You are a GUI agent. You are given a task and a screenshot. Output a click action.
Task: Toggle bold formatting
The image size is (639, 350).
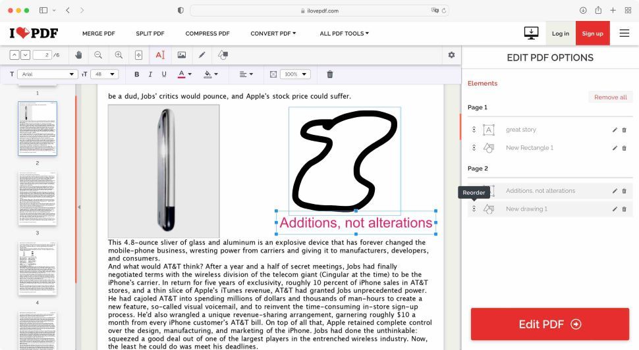click(x=137, y=74)
